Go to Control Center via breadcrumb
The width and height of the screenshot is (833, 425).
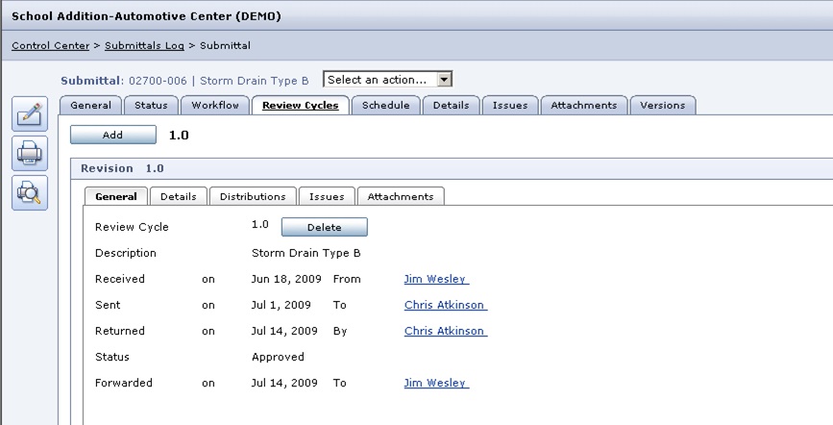50,45
